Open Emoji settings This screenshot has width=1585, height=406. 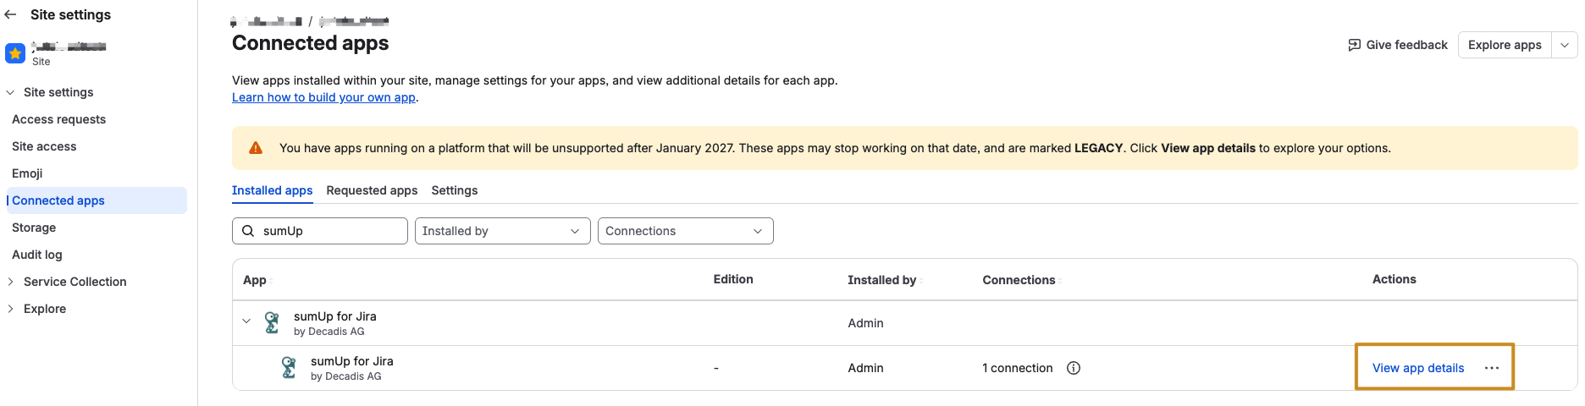coord(27,173)
